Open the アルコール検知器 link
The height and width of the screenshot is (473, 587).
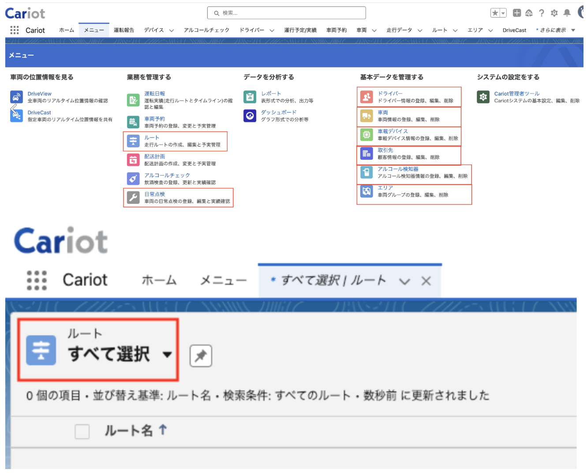(x=398, y=169)
